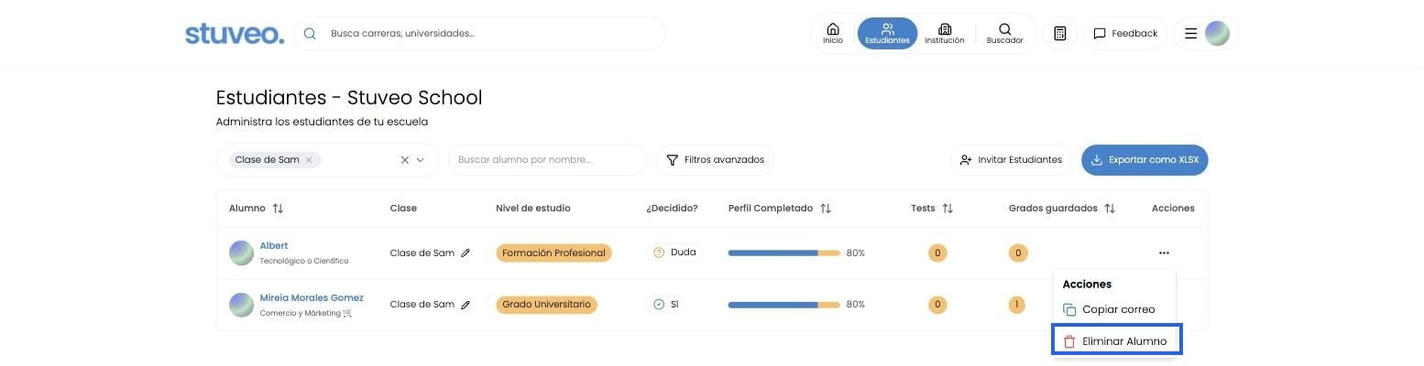Click Exportar como XLSX

click(x=1145, y=159)
